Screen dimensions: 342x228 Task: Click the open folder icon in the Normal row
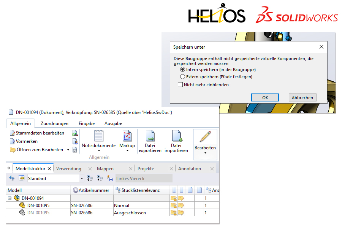[181, 206]
